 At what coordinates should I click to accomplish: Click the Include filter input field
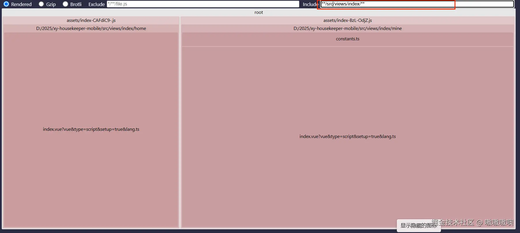pos(417,4)
